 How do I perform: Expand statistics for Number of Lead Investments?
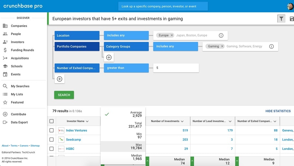tap(192, 161)
